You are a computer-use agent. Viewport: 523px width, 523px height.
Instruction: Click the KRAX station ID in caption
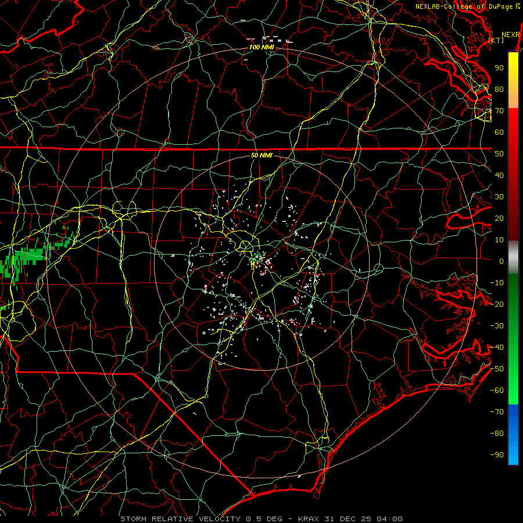(x=309, y=519)
